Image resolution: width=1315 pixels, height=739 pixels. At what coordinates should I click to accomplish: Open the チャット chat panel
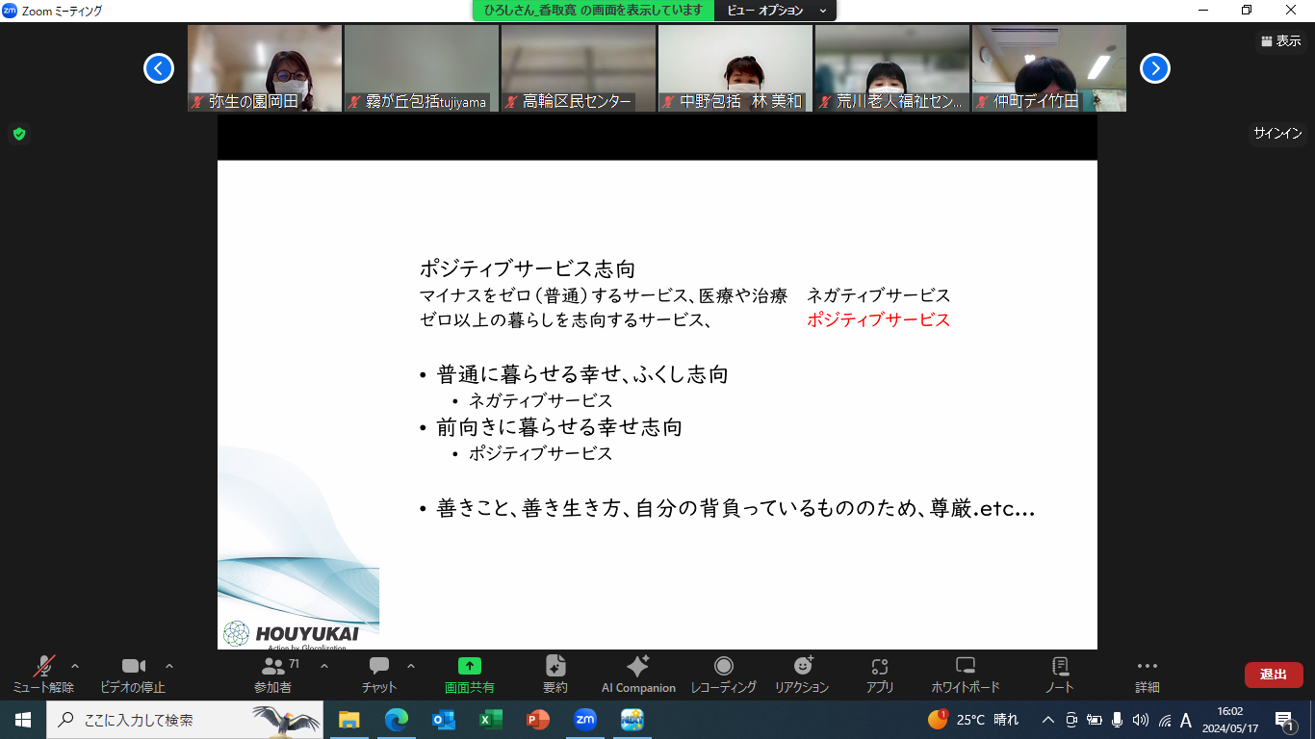pos(378,674)
